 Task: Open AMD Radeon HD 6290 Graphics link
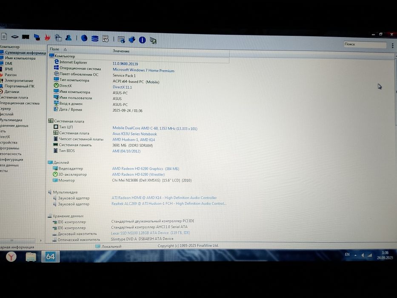click(x=146, y=169)
